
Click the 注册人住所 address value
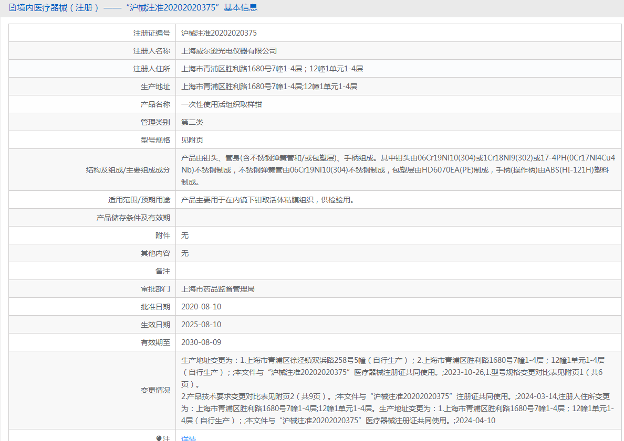[x=272, y=69]
